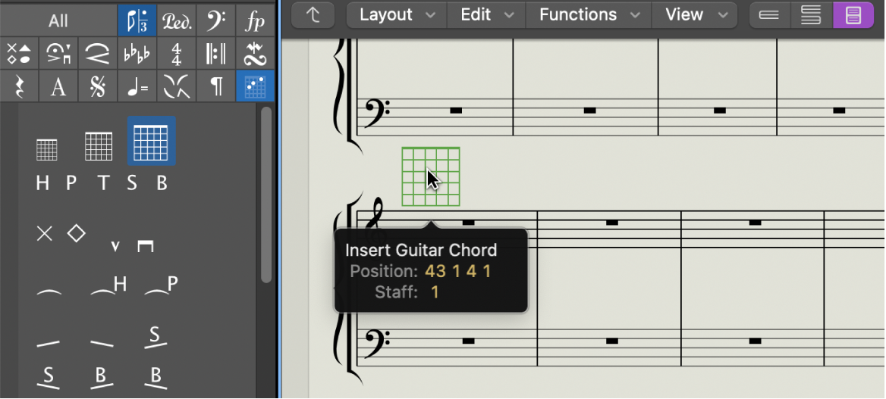Select the tempo (note equals) symbols group
The image size is (886, 399).
click(137, 87)
